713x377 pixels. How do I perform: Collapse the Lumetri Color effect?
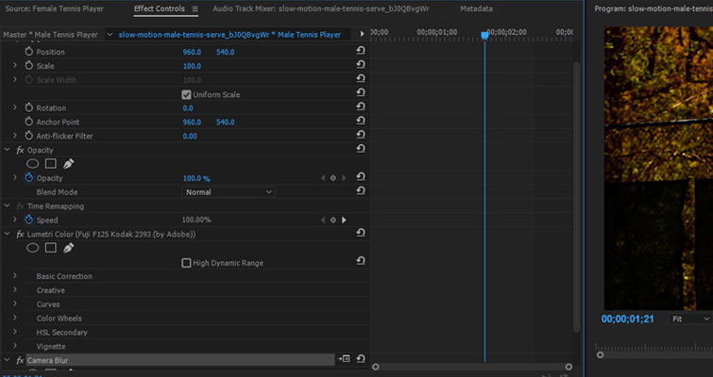[7, 234]
